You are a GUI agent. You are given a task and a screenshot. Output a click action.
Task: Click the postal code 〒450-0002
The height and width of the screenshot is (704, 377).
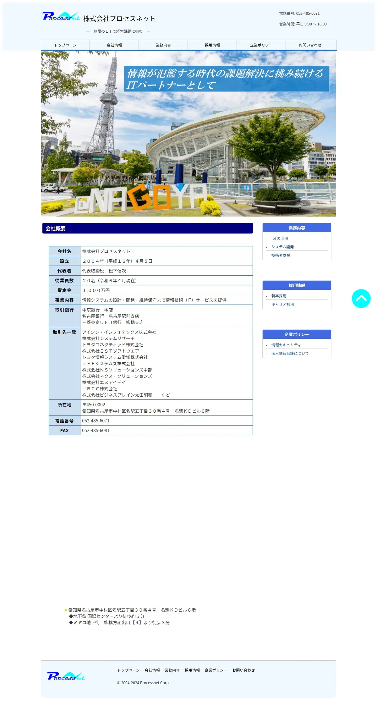click(x=94, y=405)
